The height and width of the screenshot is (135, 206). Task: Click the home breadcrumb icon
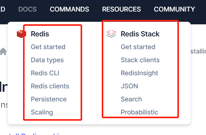point(3,51)
